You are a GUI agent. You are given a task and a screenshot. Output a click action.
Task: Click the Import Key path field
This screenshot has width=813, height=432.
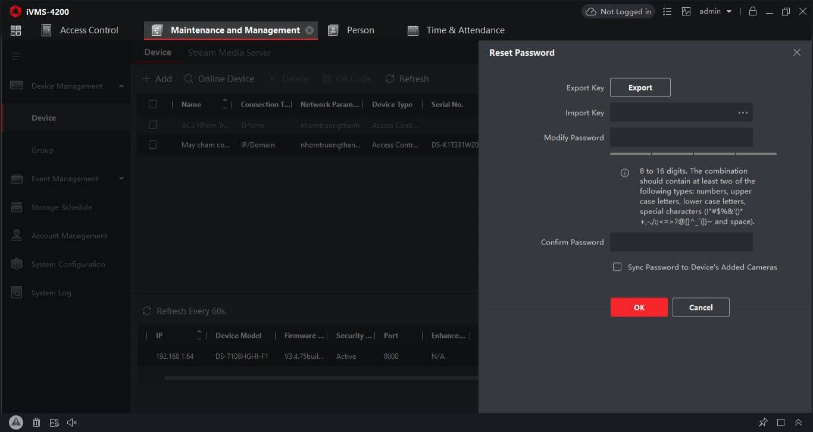pos(681,112)
